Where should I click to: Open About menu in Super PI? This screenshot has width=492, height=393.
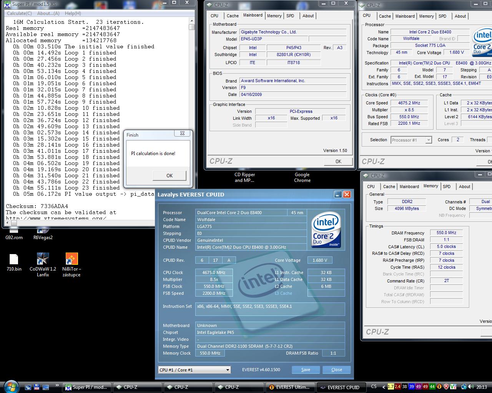(x=48, y=13)
